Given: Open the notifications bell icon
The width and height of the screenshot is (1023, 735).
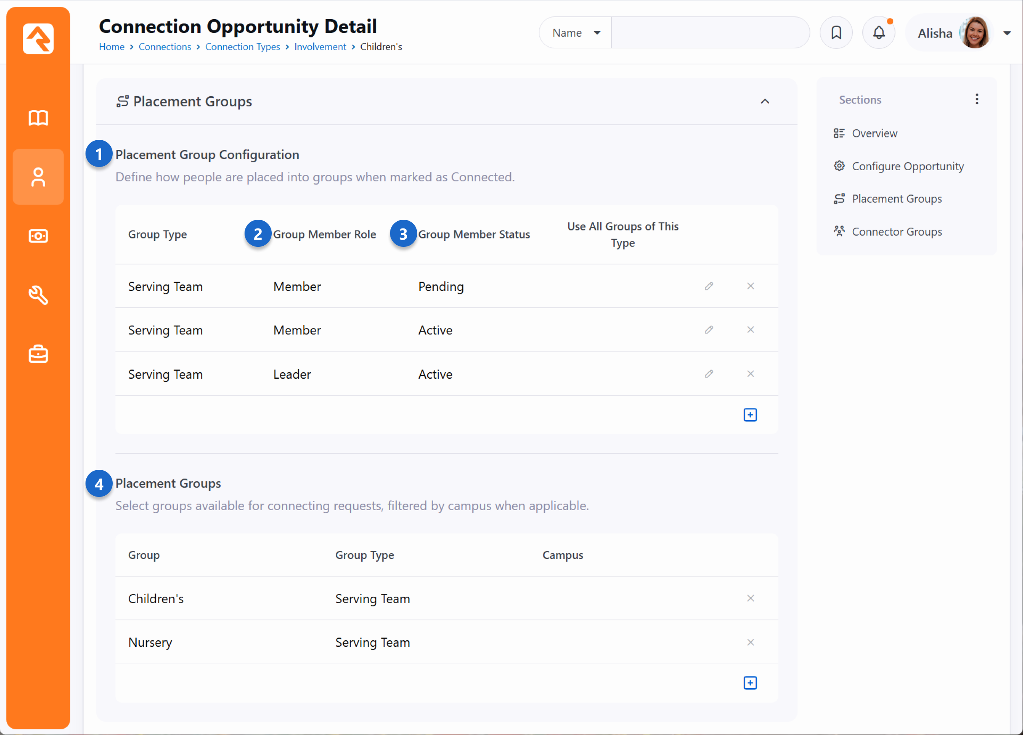Looking at the screenshot, I should [x=878, y=33].
